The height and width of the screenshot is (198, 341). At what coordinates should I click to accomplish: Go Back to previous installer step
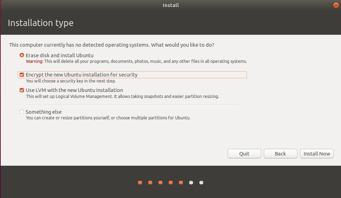[x=280, y=154]
